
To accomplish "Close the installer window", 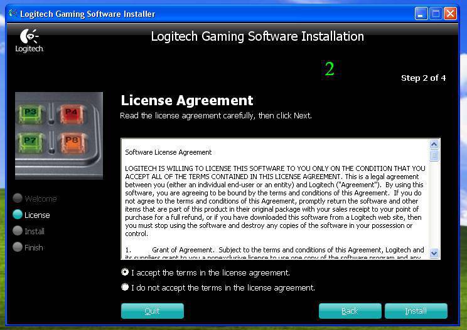I will pos(450,14).
